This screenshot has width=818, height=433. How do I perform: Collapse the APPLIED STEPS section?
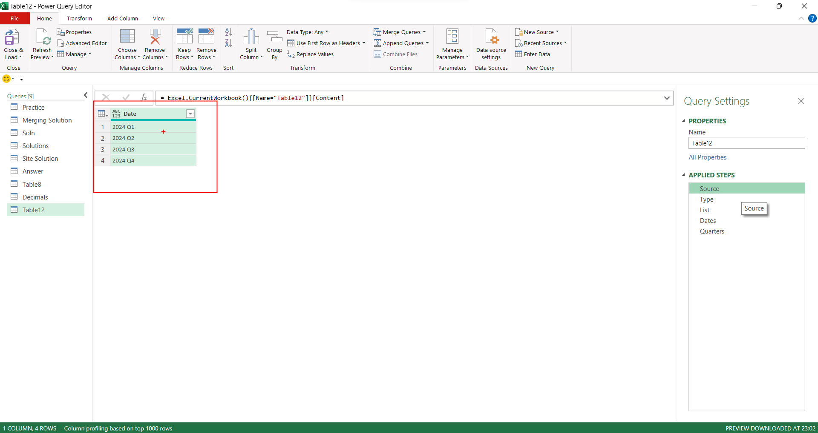[683, 175]
